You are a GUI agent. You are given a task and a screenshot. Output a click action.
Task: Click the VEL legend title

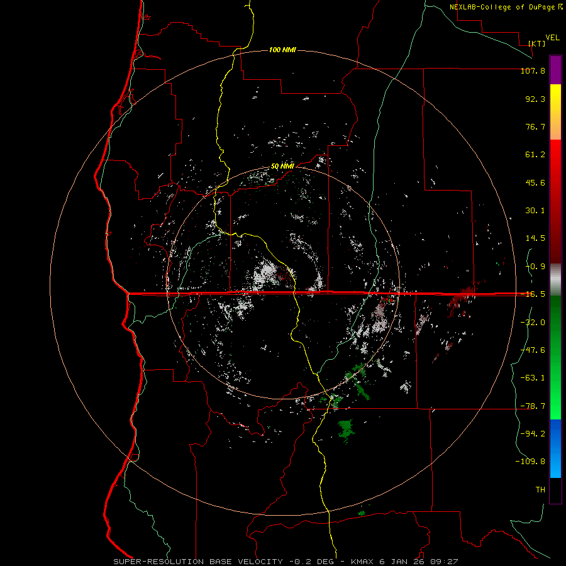[x=552, y=38]
